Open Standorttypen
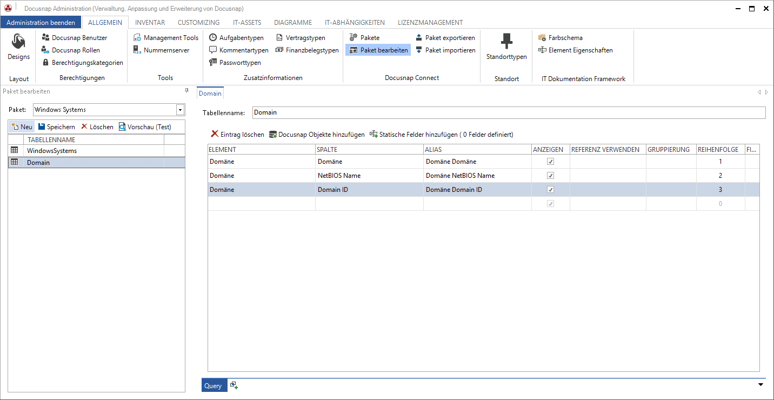The image size is (774, 400). pos(506,47)
